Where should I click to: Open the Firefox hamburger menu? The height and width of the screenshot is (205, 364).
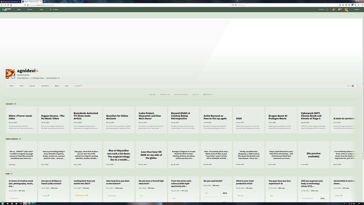(362, 5)
